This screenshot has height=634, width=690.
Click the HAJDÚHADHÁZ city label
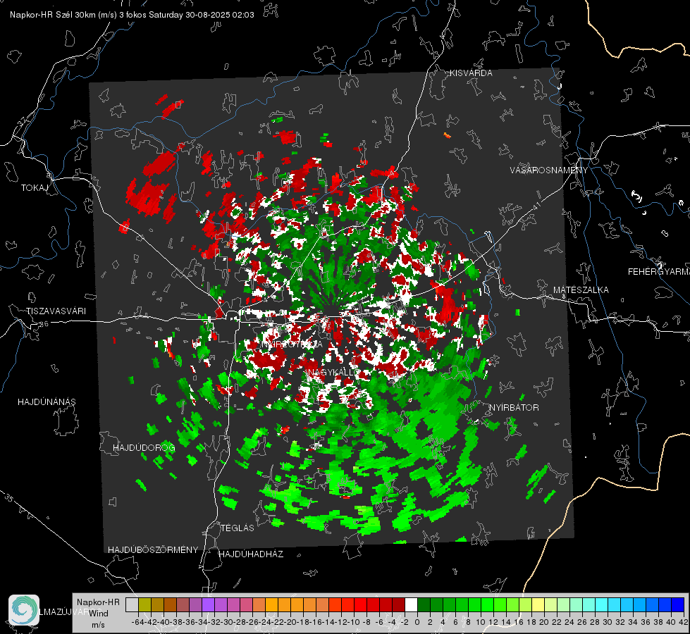pos(252,554)
